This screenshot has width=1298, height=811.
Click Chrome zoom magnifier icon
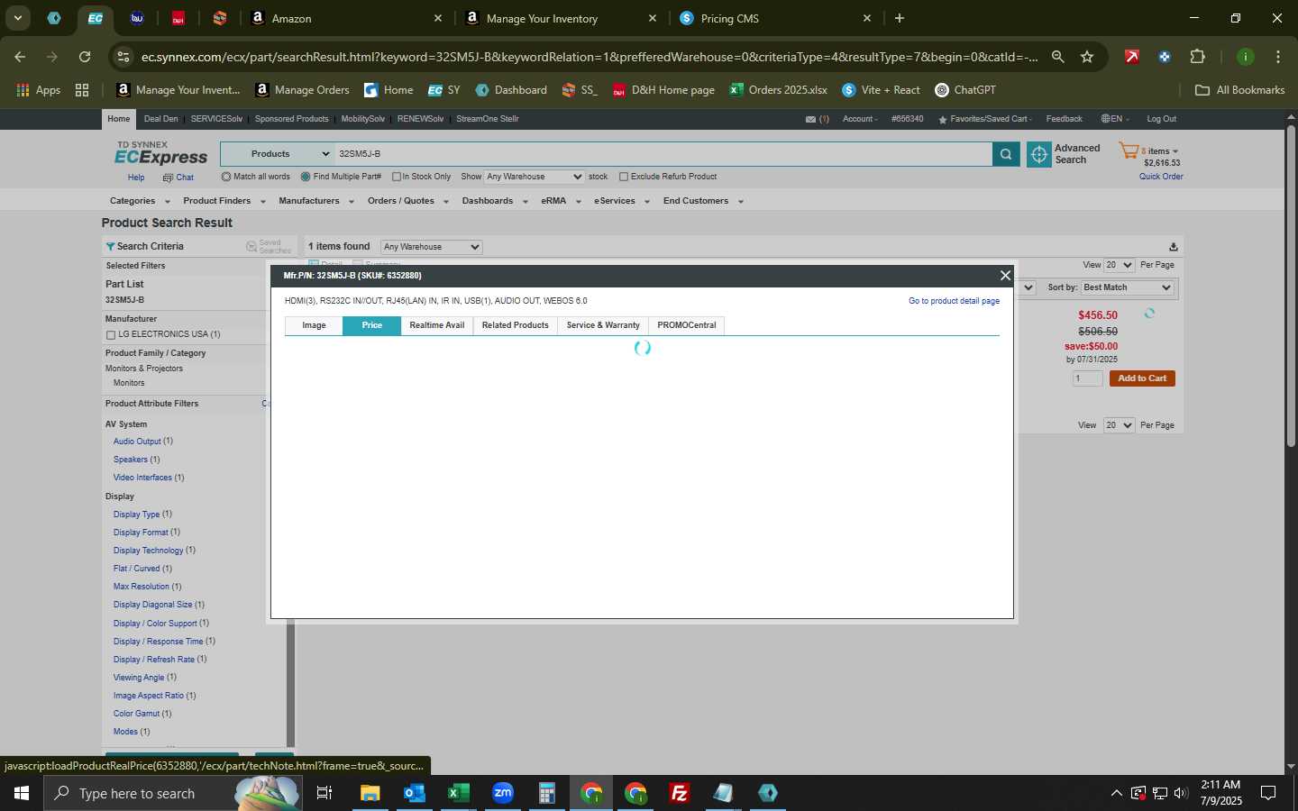point(1058,57)
